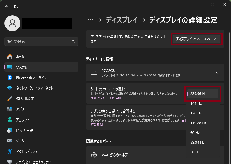Expand the 27G2G8 display info panel
The width and height of the screenshot is (231, 164).
point(218,73)
